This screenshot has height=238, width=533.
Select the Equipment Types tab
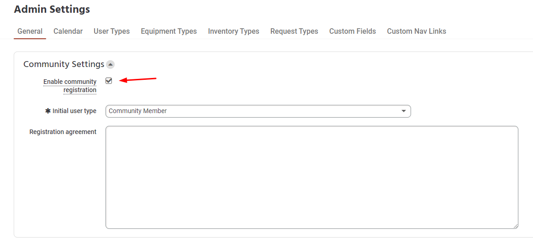click(x=169, y=31)
